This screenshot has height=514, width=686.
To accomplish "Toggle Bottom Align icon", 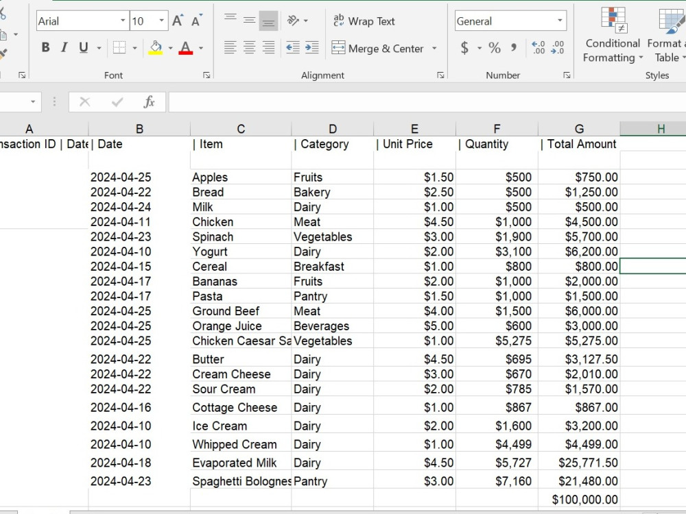I will [268, 21].
